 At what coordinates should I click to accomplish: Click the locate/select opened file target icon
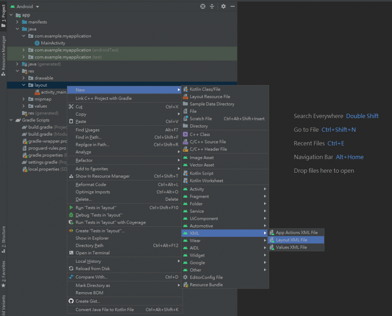(203, 7)
